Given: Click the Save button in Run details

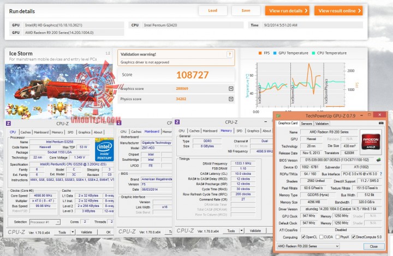Looking at the screenshot, I should click(x=246, y=10).
